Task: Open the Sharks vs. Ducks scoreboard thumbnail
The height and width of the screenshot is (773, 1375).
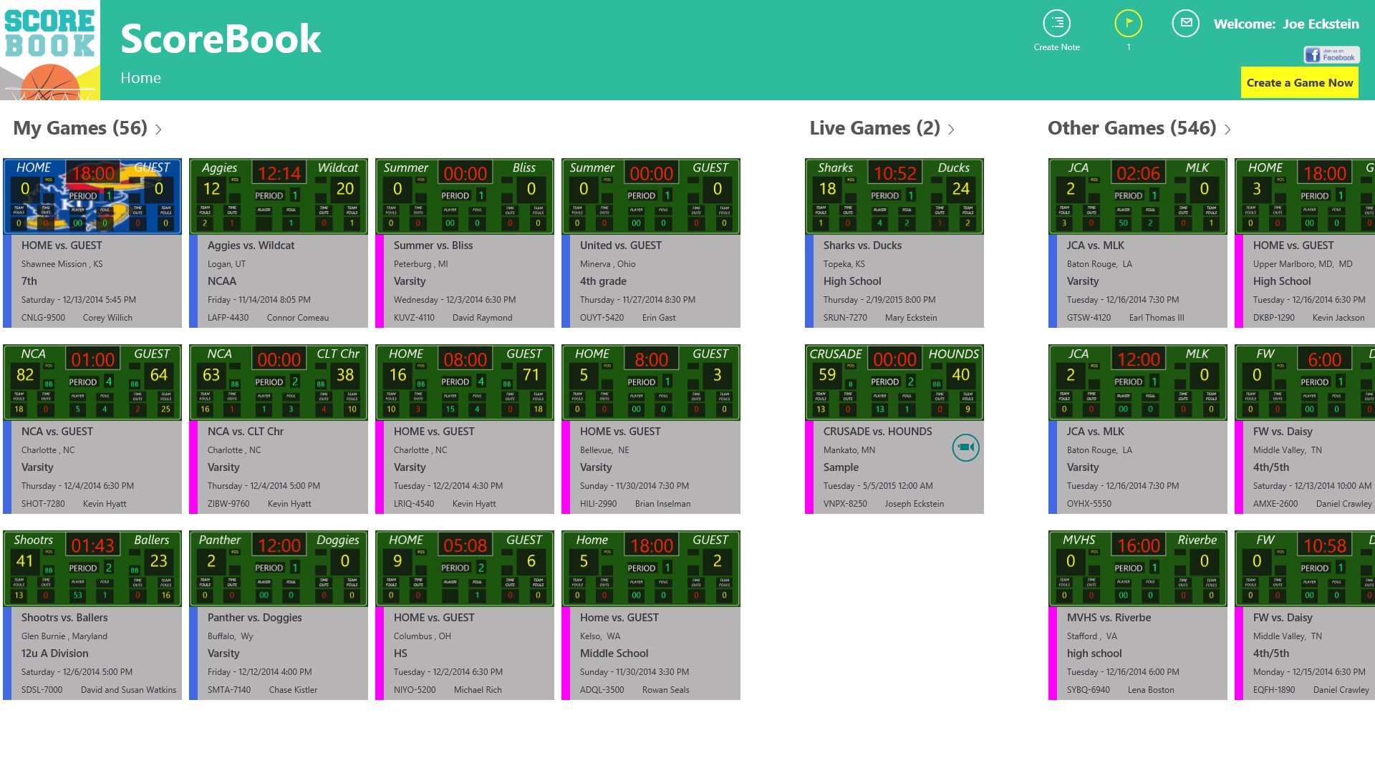Action: [894, 196]
